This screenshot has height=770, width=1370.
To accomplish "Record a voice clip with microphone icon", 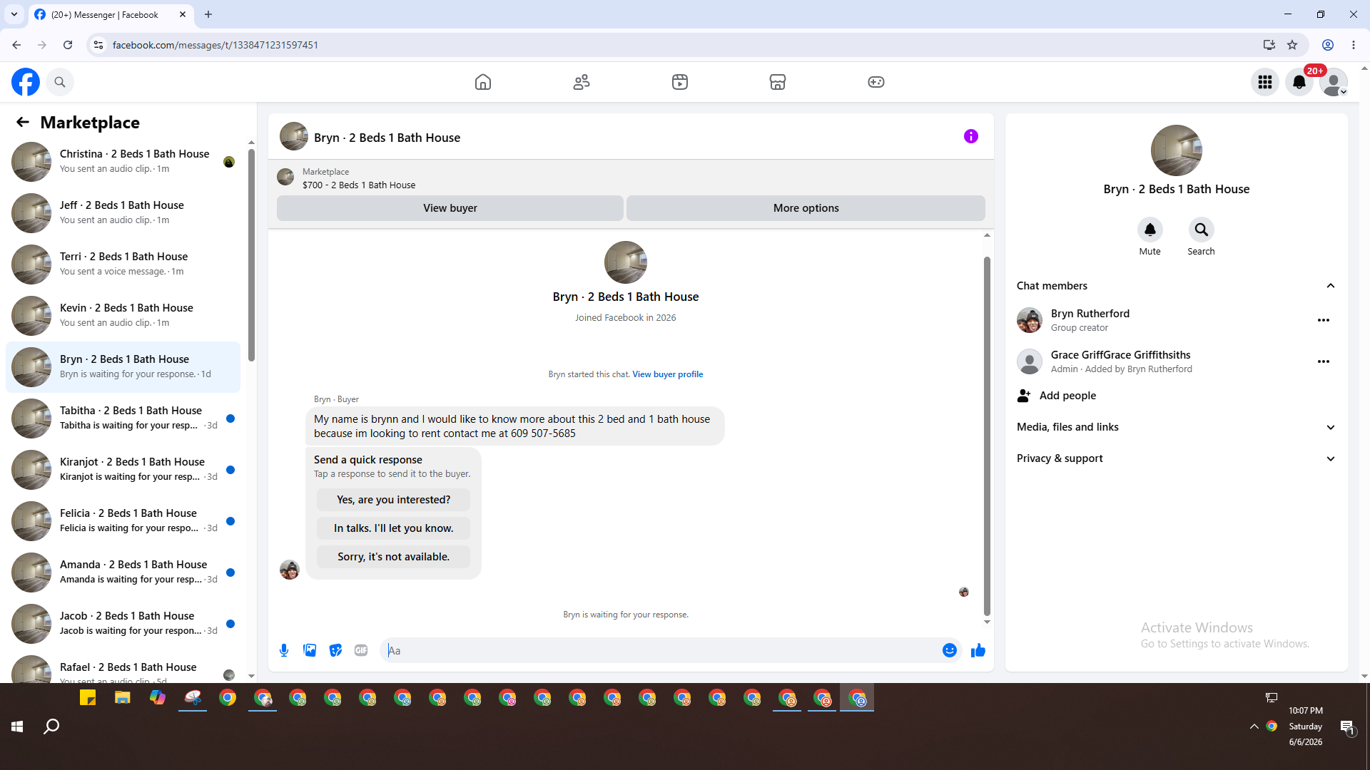I will 284,650.
